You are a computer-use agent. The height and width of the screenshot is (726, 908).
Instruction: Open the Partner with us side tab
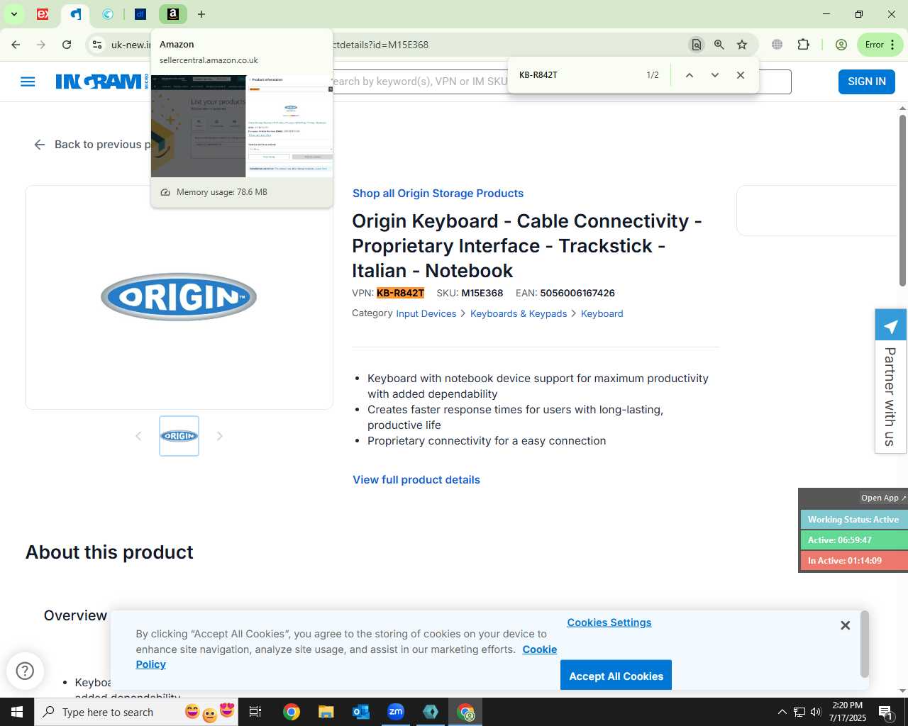click(890, 381)
